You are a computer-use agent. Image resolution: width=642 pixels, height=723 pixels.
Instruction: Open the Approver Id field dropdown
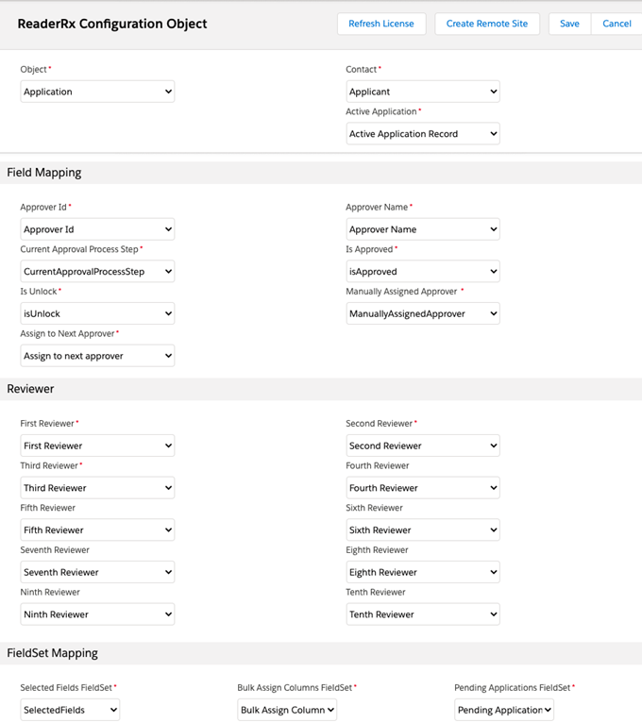(x=97, y=229)
